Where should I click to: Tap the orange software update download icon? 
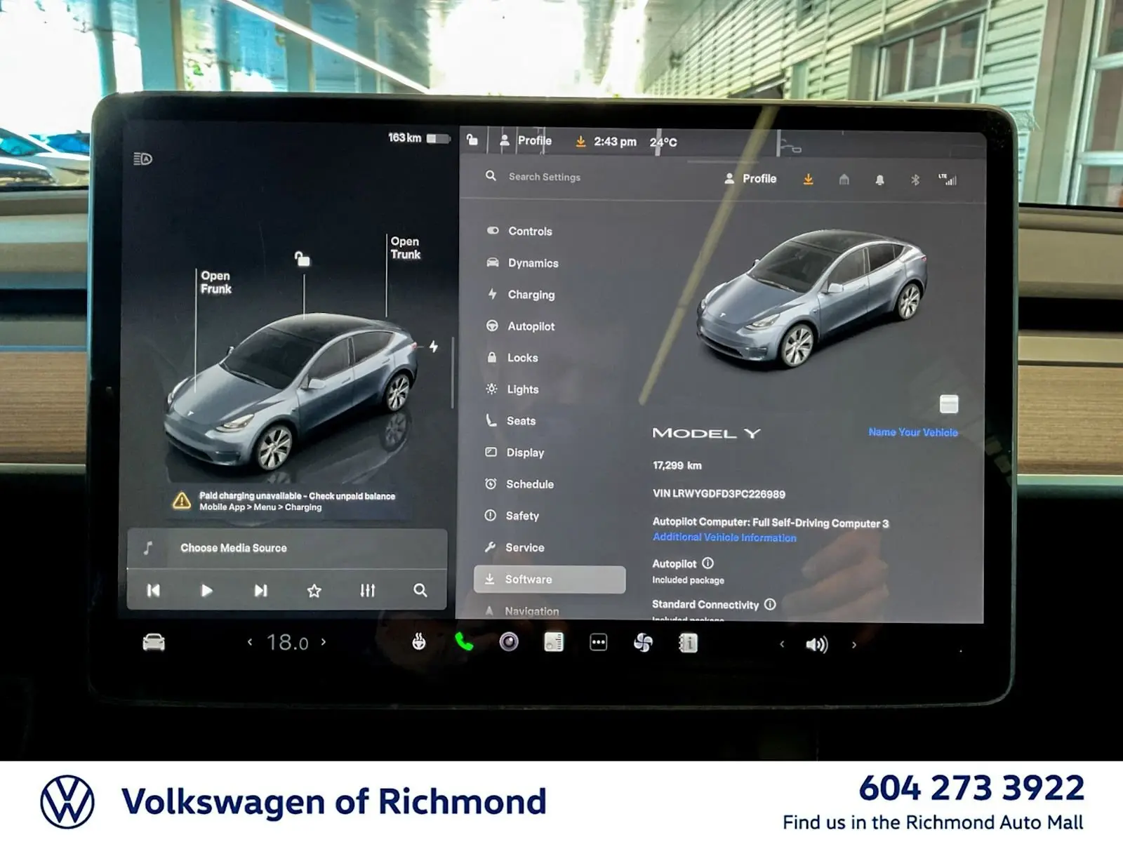click(x=809, y=180)
